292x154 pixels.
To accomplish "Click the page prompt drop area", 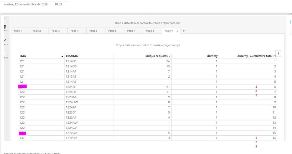I will [x=148, y=45].
